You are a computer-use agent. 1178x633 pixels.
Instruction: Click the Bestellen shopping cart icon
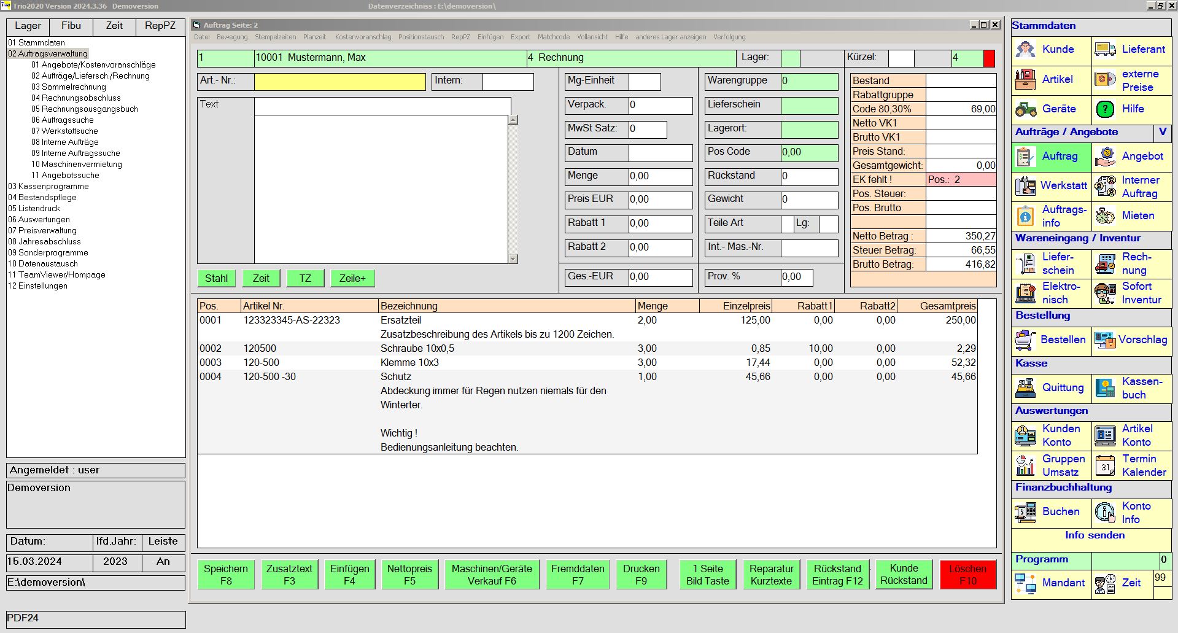pos(1025,340)
